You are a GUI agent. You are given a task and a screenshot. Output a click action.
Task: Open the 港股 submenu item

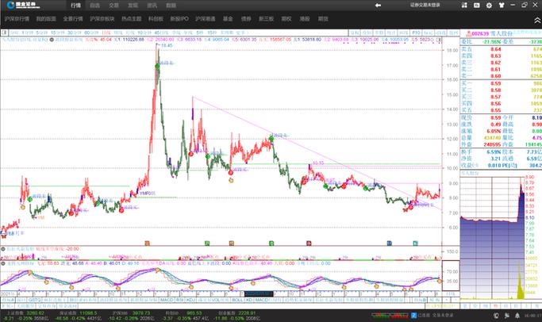click(x=305, y=19)
